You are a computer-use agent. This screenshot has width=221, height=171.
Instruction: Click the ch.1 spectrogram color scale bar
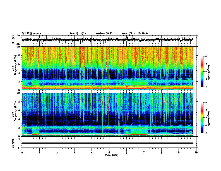pyautogui.click(x=202, y=72)
